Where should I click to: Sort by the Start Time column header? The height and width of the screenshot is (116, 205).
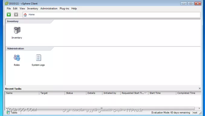point(162,93)
